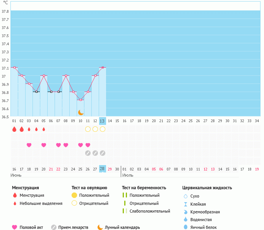Click the Тест на беременность legend heading
Screen dimensions: 264x230
pyautogui.click(x=144, y=187)
